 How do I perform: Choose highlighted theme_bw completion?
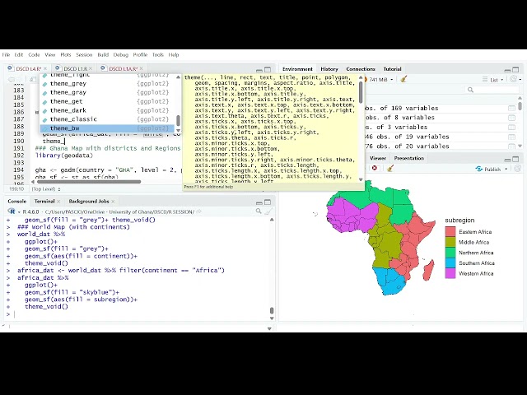(107, 128)
